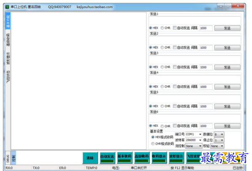Toggle the 收码显示 bottom bar button
This screenshot has height=171, width=252.
point(159,158)
